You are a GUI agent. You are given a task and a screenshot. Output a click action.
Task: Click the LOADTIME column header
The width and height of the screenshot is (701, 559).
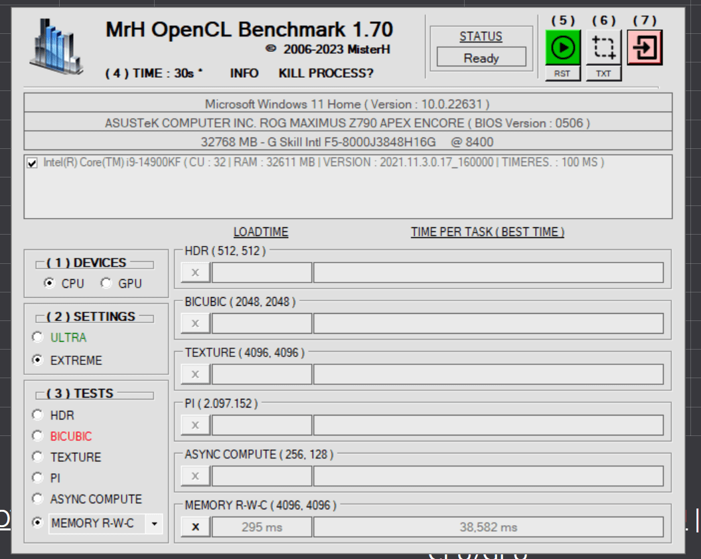261,232
